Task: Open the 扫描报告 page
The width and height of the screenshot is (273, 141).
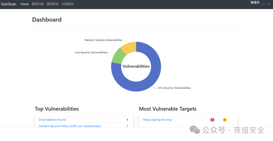Action: 67,4
